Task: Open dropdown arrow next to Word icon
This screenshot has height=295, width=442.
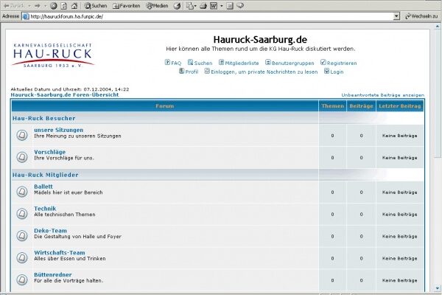Action: [222, 6]
